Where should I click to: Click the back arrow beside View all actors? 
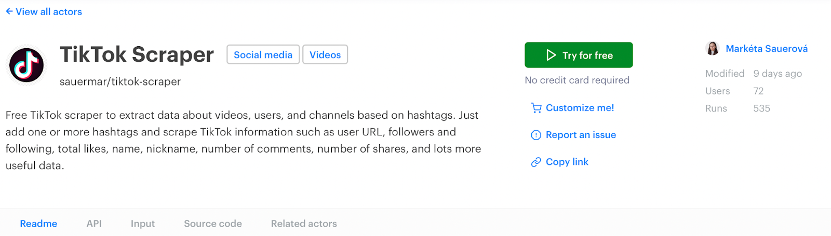(9, 11)
